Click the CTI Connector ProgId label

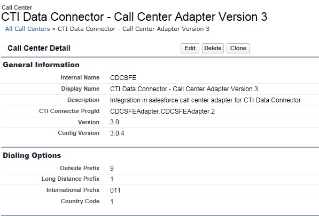click(x=69, y=111)
